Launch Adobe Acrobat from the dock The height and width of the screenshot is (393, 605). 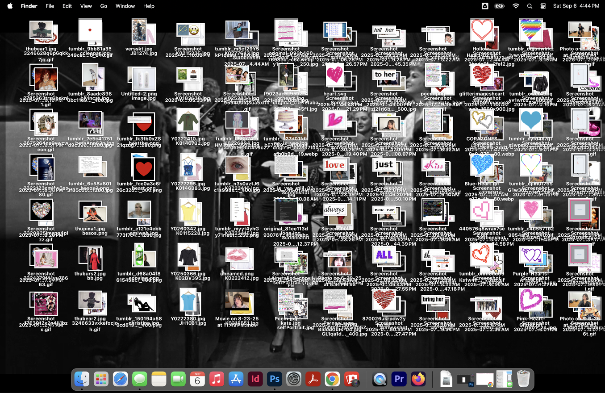(313, 380)
